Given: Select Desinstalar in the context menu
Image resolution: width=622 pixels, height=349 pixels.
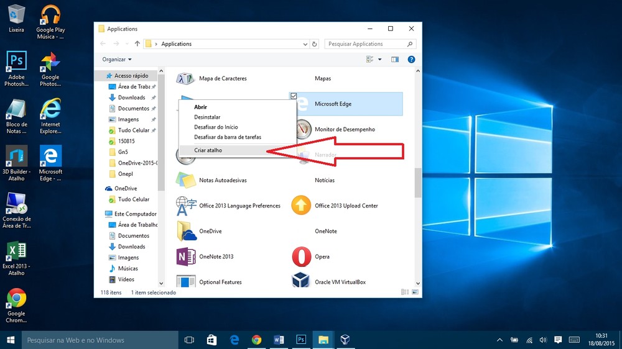Looking at the screenshot, I should click(x=207, y=117).
